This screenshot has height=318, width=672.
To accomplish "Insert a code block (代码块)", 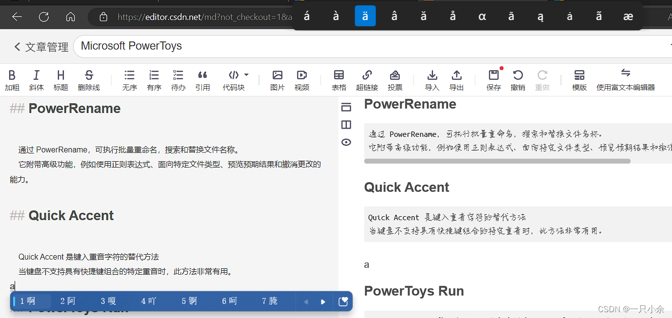I will pyautogui.click(x=234, y=80).
